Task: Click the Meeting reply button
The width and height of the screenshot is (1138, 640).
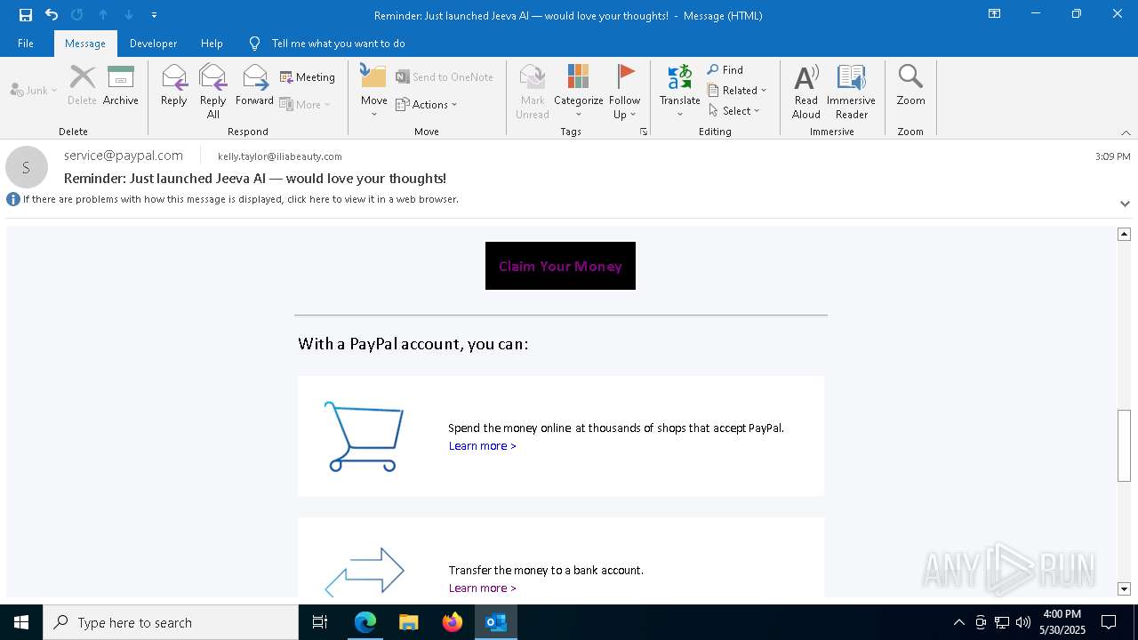Action: (308, 77)
